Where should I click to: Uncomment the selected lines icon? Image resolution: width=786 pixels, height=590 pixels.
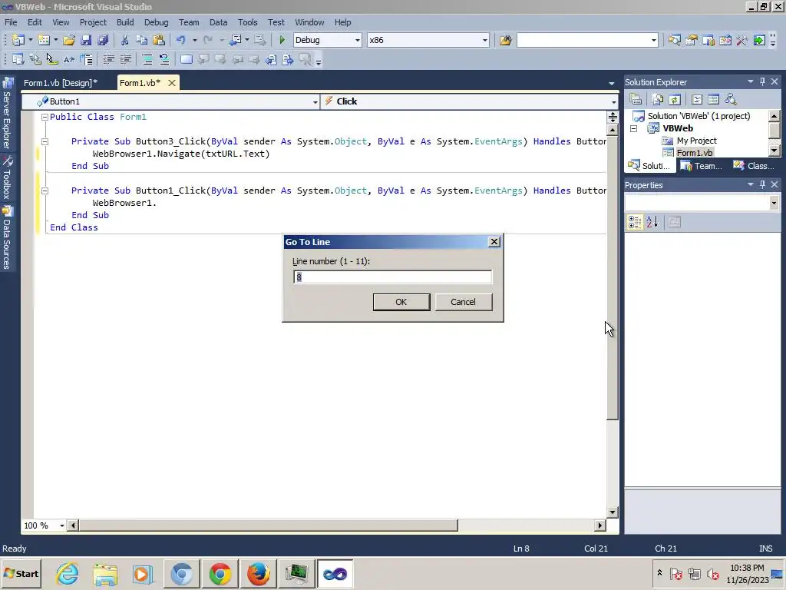pyautogui.click(x=164, y=60)
